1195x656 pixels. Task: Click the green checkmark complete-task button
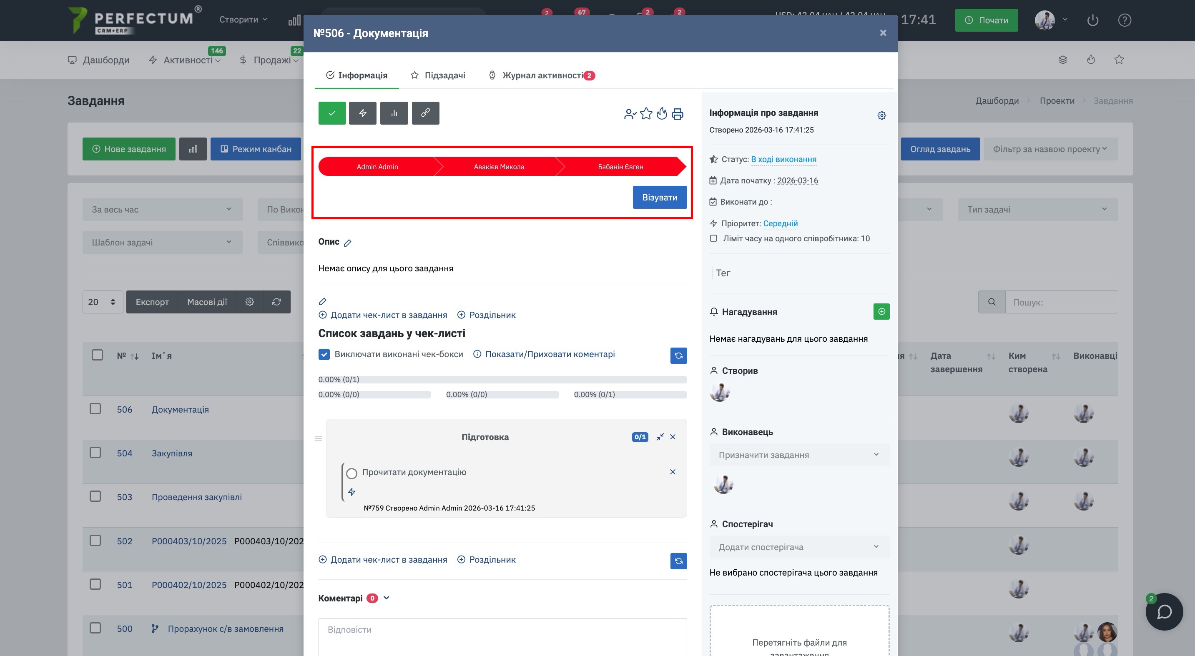tap(331, 113)
